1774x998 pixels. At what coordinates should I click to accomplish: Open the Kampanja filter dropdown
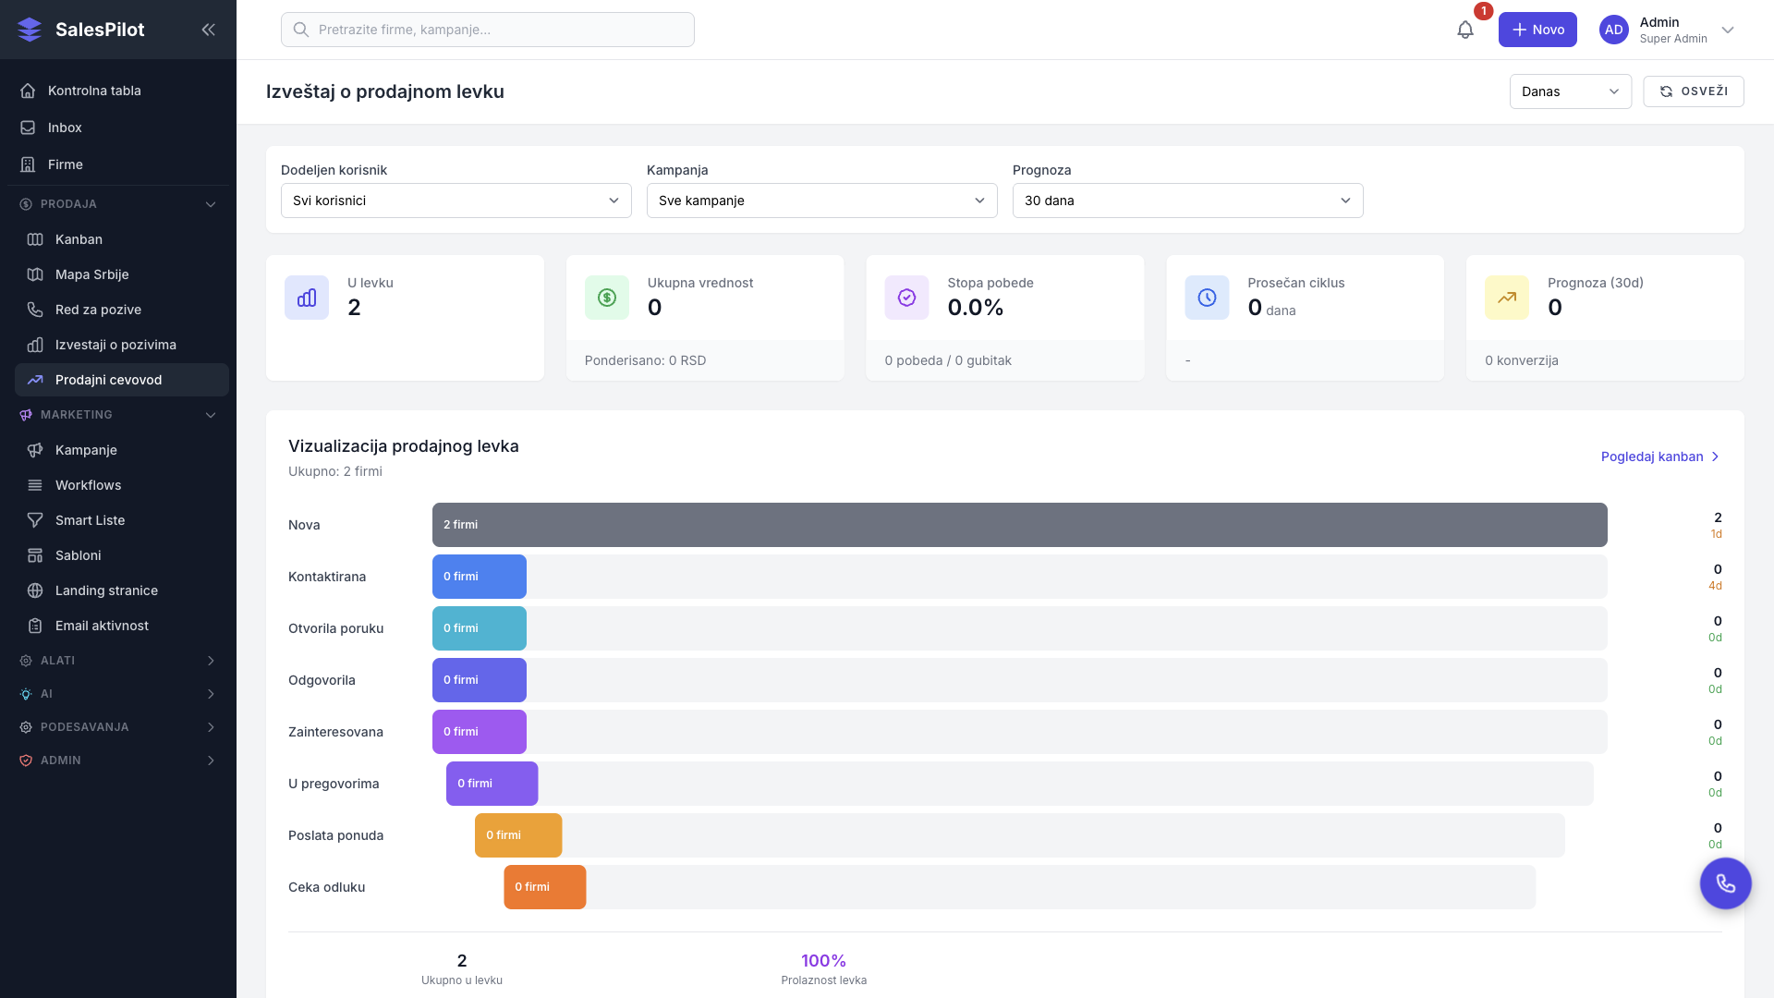821,201
